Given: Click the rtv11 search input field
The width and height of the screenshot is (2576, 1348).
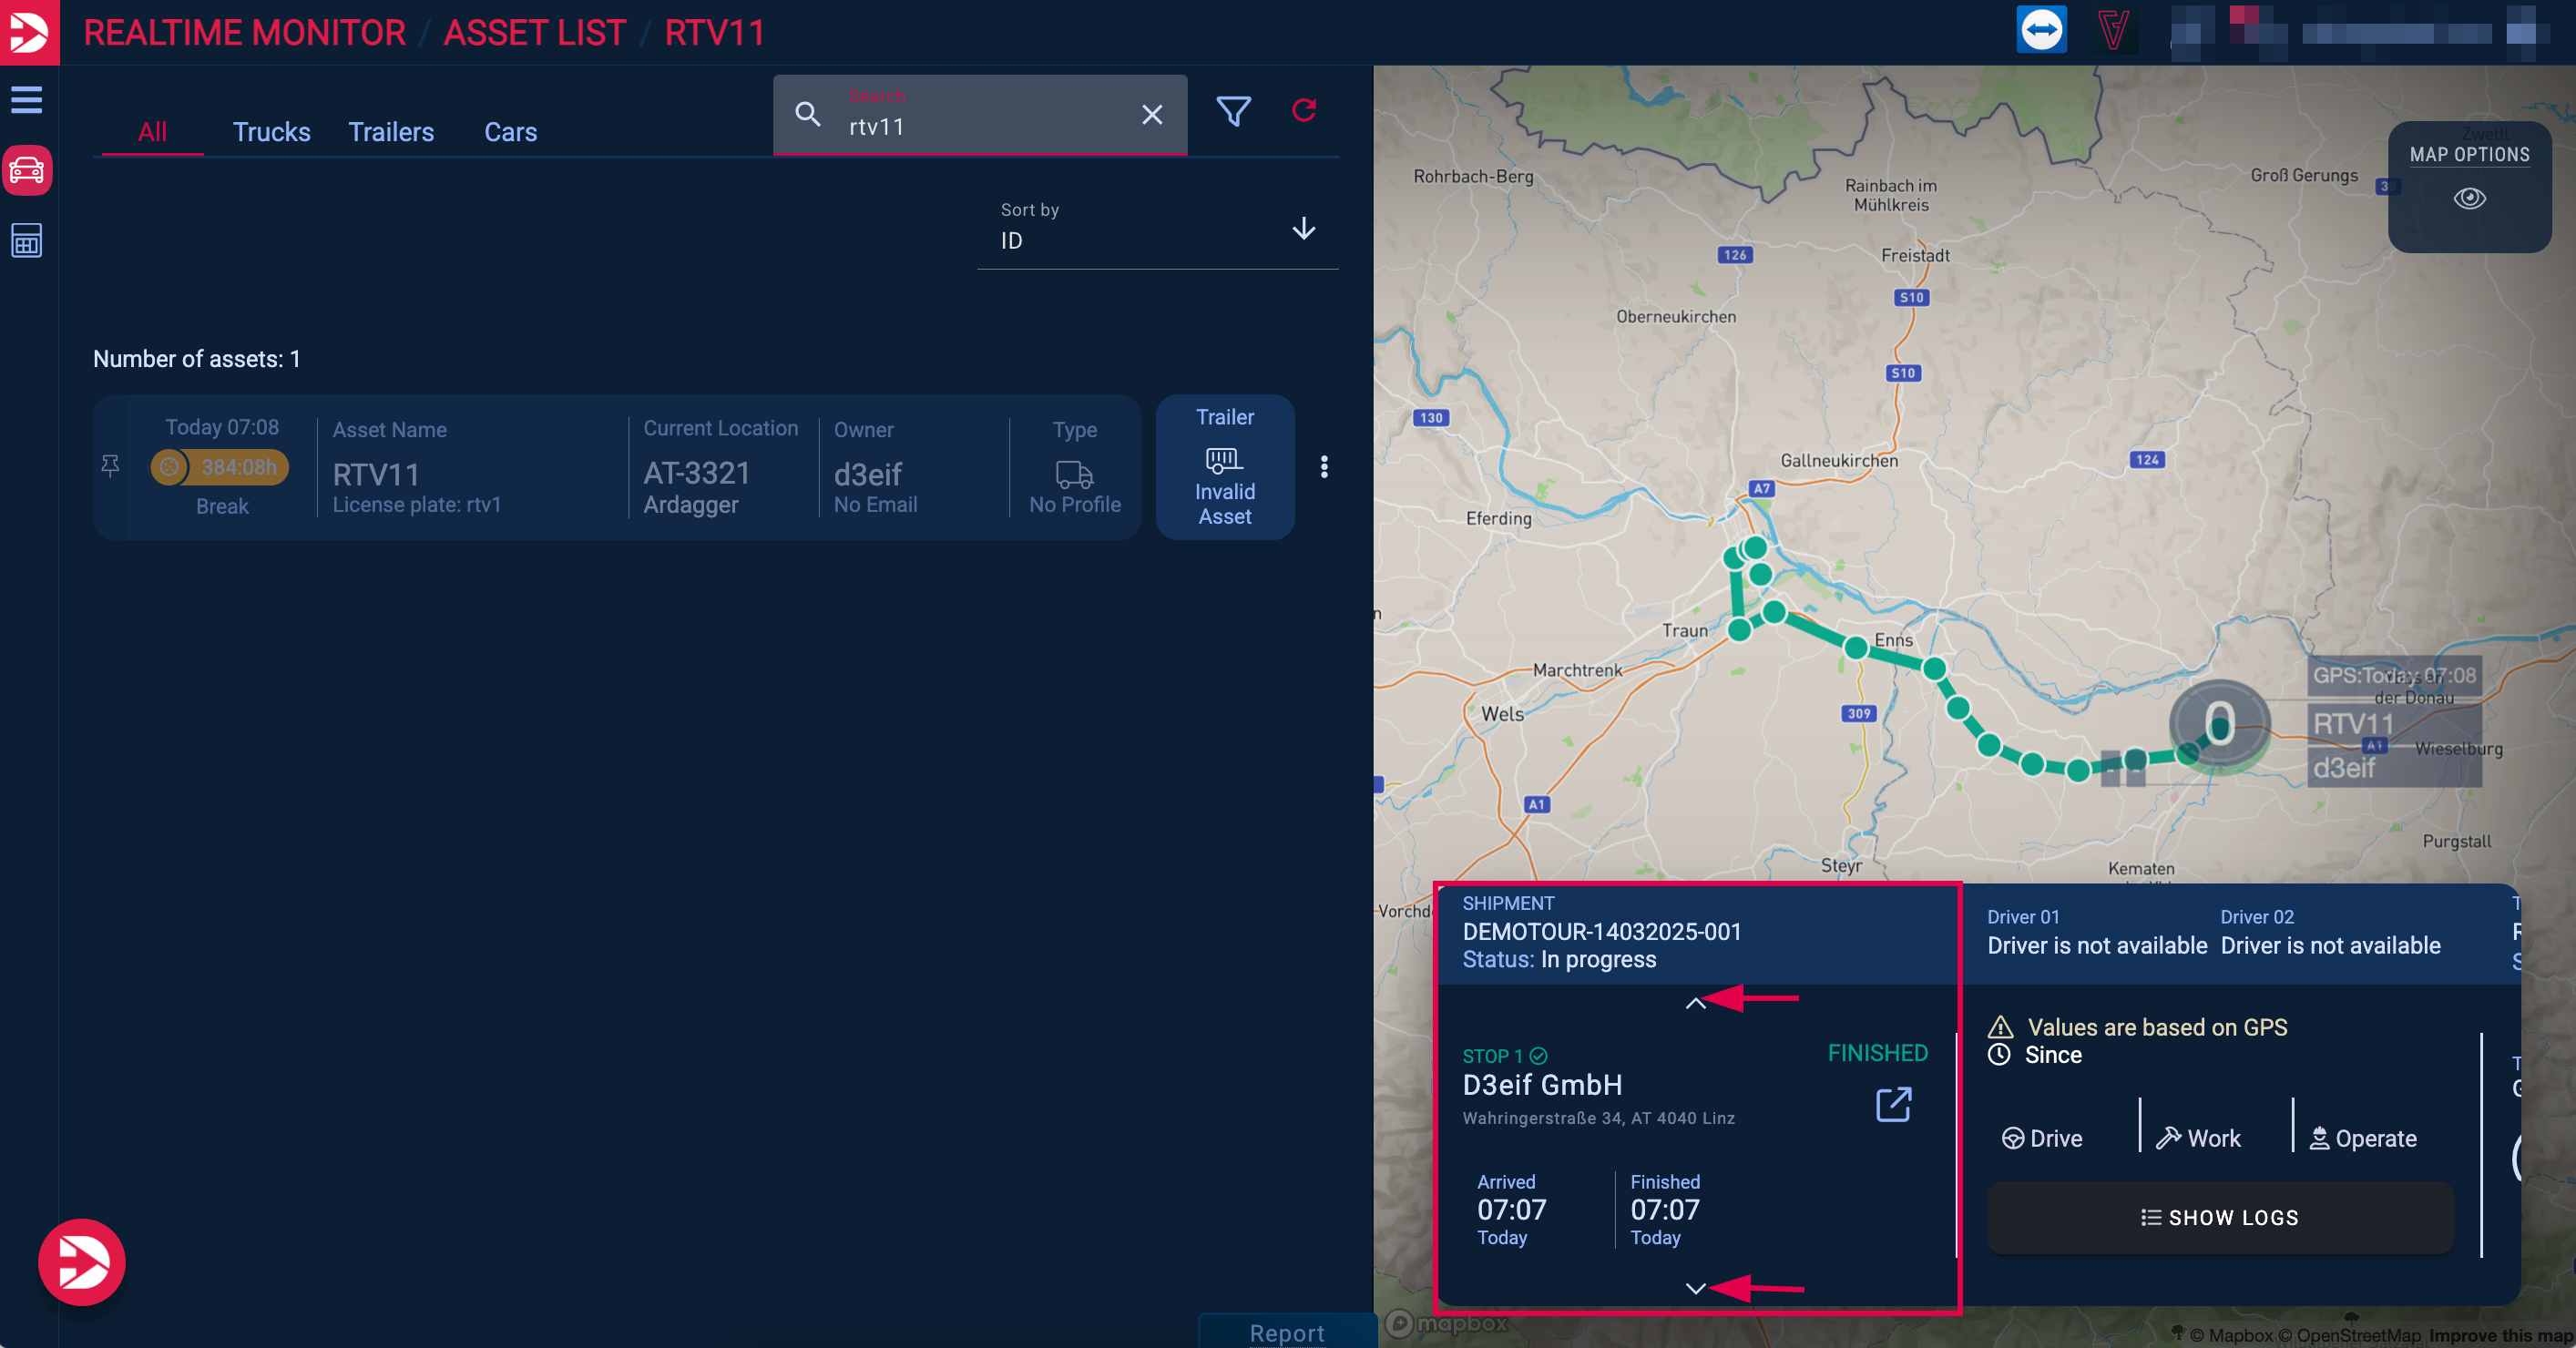Looking at the screenshot, I should pos(980,127).
